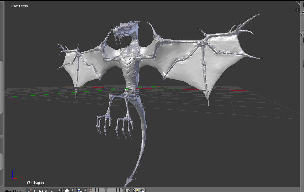Select the first highlighted scene layer button

point(91,190)
